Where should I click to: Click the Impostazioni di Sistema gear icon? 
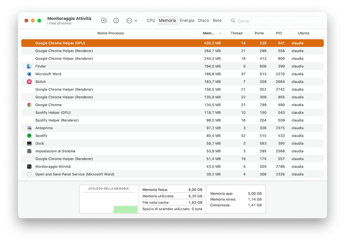(x=29, y=151)
